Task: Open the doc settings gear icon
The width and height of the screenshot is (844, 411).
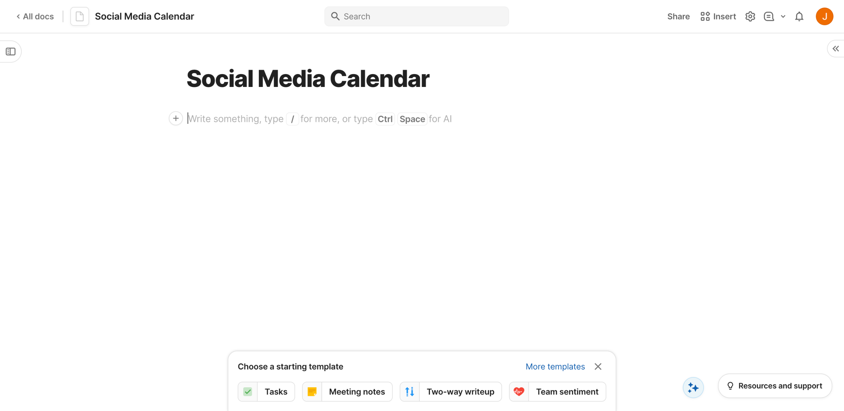Action: click(750, 16)
